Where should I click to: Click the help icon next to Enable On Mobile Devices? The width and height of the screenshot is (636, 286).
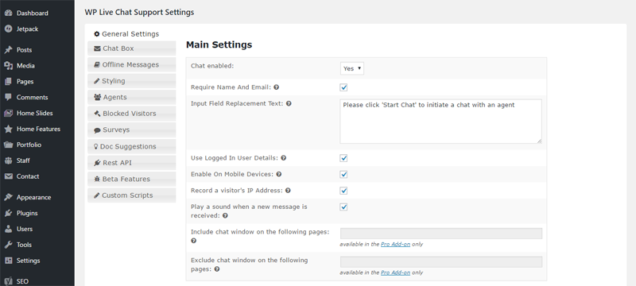coord(279,174)
